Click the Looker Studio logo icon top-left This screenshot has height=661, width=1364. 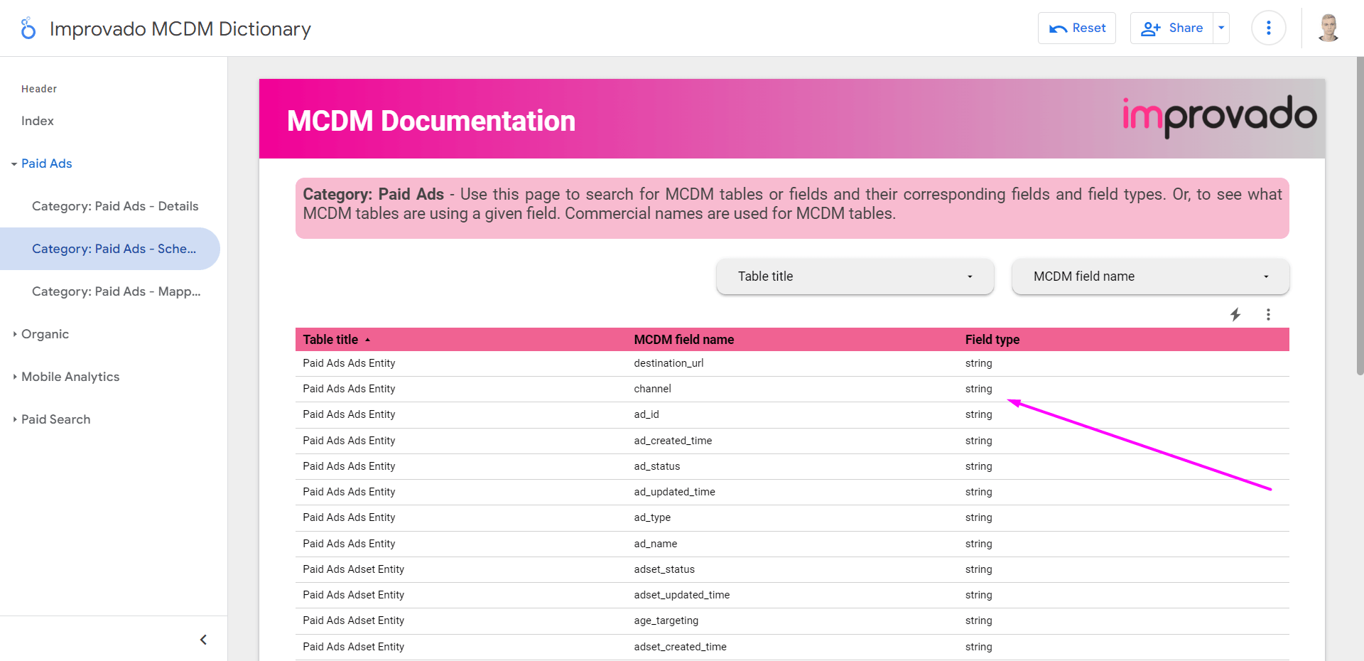[27, 28]
